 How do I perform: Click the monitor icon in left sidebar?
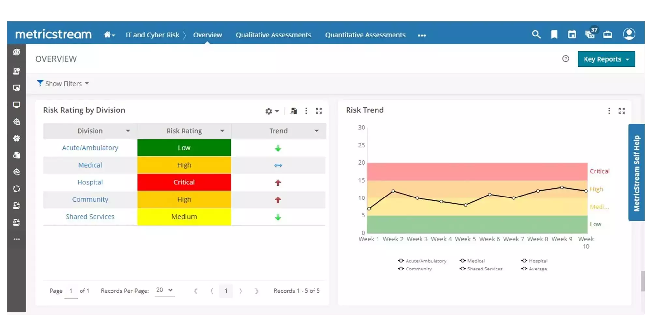(x=17, y=105)
